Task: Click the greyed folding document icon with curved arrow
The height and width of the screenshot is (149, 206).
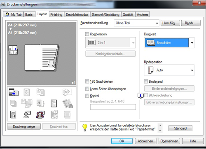Action: pos(67,92)
